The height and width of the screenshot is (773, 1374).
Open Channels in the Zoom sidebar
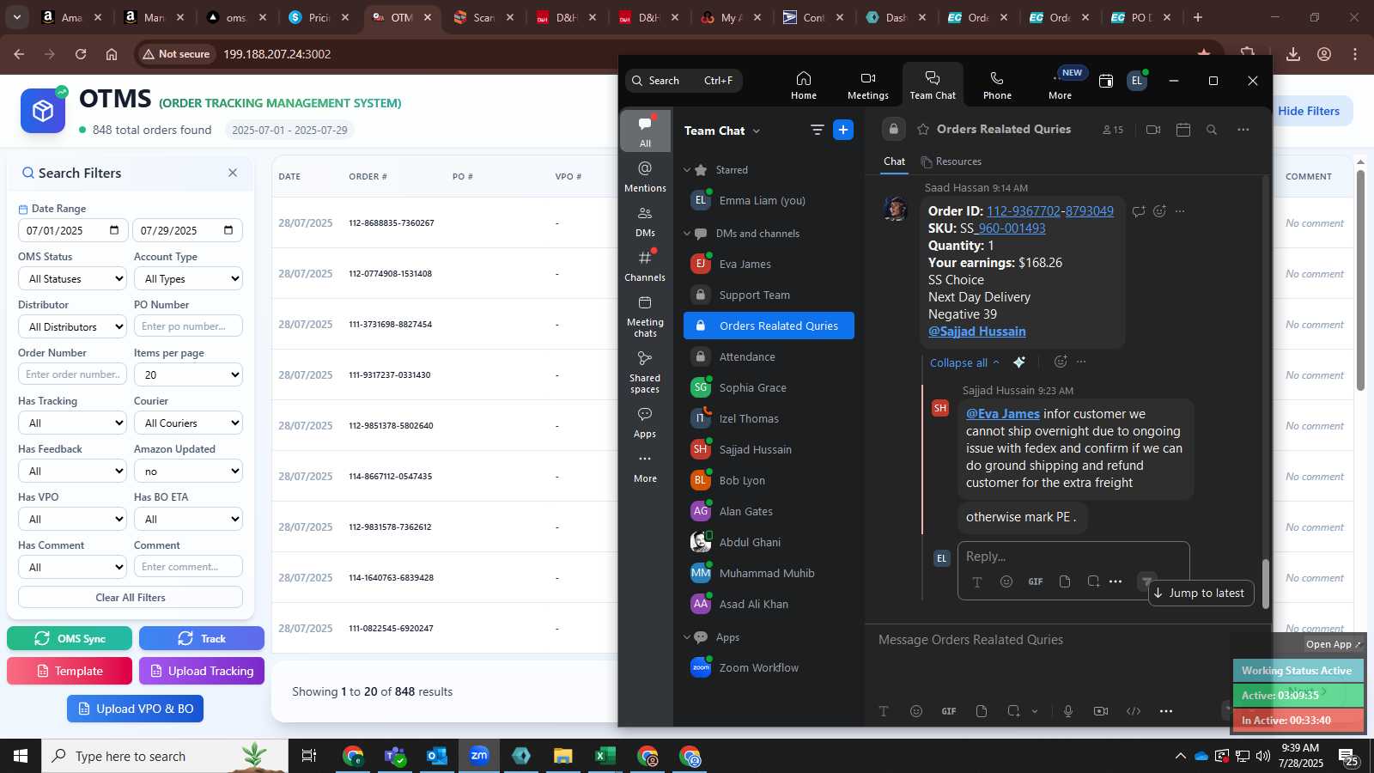[645, 265]
